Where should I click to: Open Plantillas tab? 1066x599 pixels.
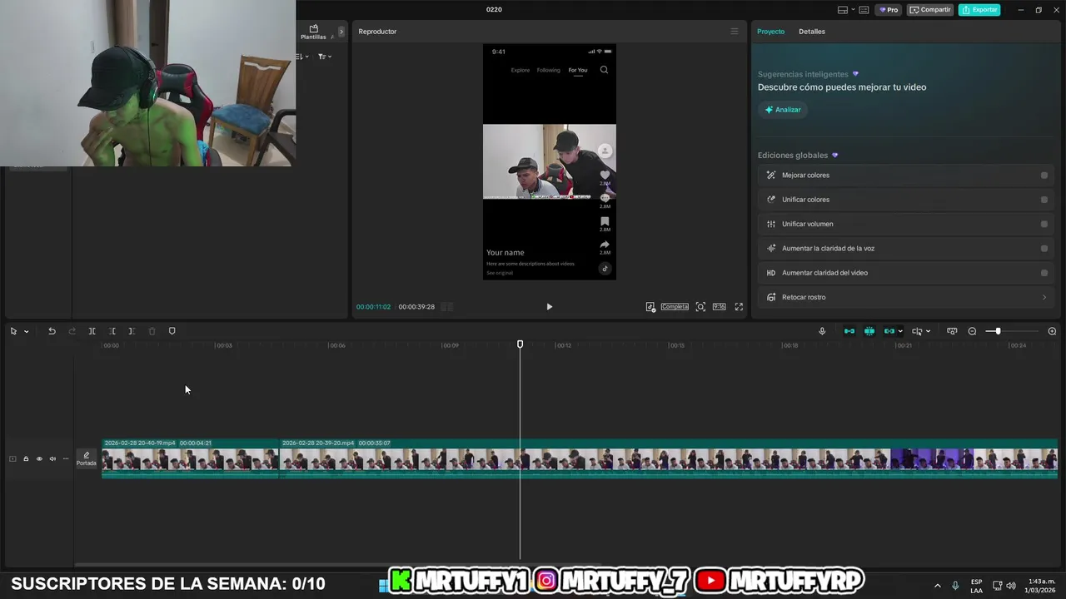point(313,32)
